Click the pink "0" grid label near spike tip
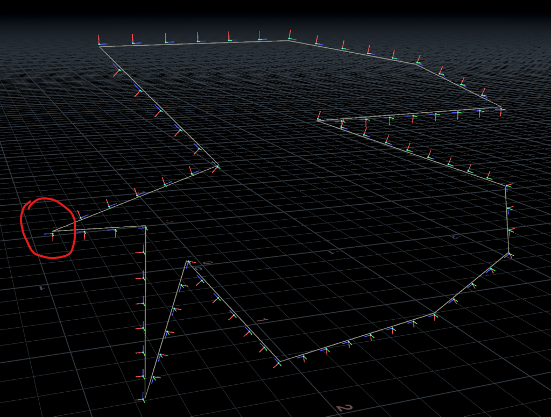The image size is (551, 417). pyautogui.click(x=207, y=263)
